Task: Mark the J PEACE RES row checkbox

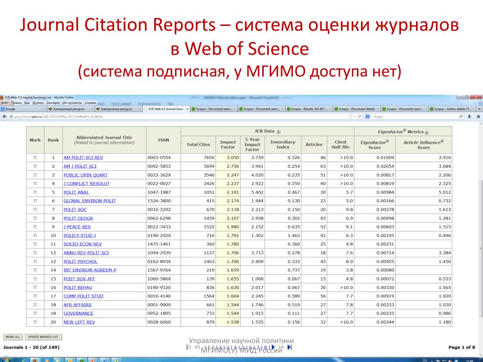Action: point(35,227)
